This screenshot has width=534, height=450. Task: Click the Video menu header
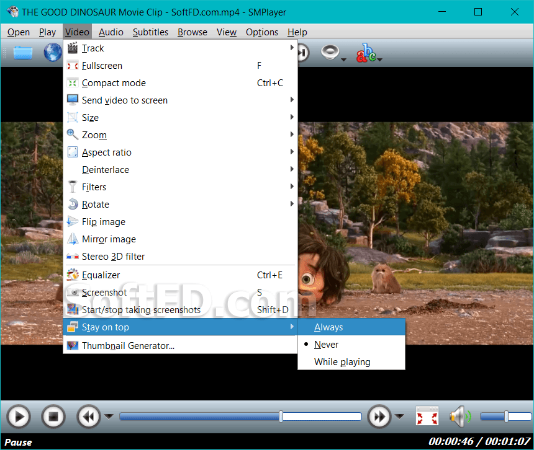(78, 32)
